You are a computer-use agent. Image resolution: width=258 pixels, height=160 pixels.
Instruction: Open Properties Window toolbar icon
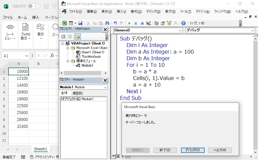click(x=163, y=23)
